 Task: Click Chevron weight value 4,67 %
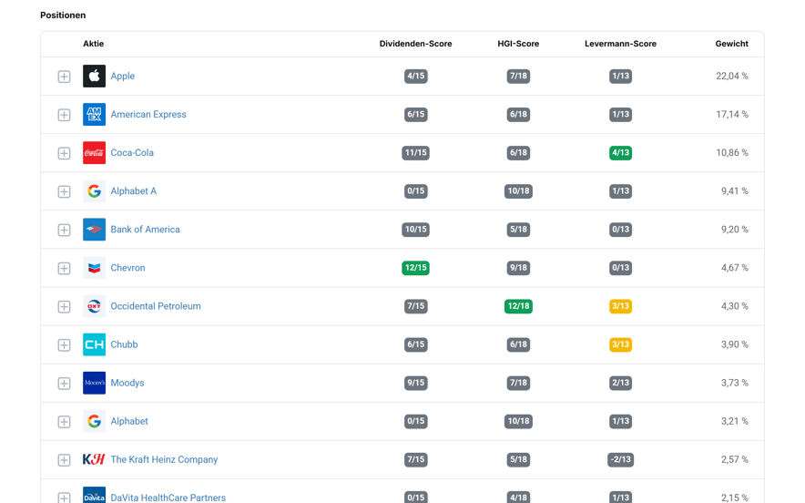735,268
